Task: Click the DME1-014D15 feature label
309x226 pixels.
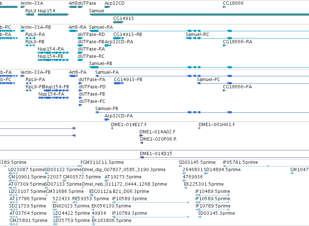Action: click(x=156, y=153)
